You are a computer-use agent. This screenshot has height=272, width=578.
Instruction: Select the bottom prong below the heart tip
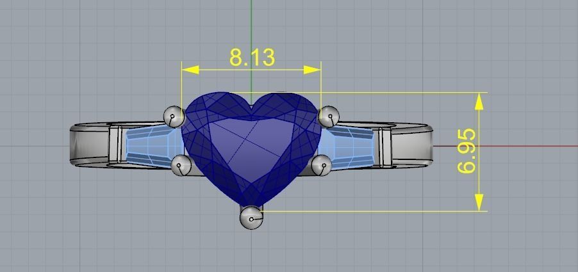point(251,217)
